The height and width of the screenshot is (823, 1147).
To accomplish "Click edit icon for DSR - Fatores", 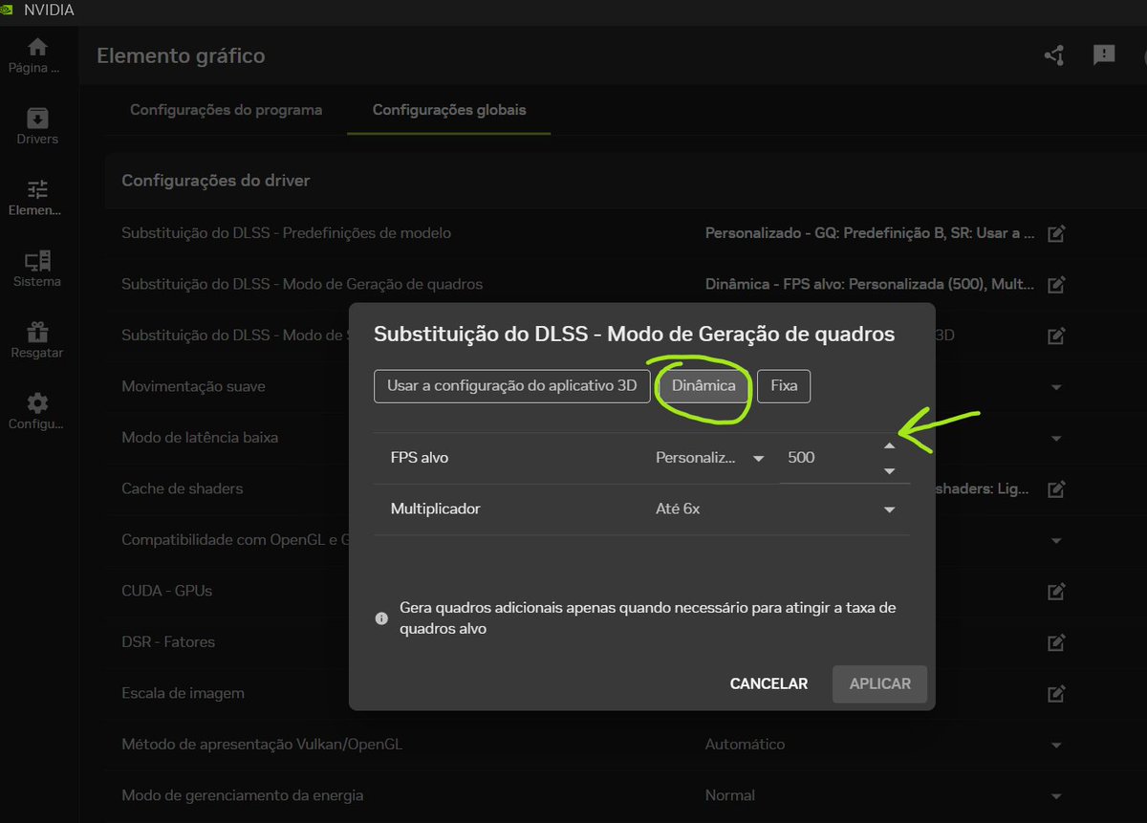I will [1056, 641].
